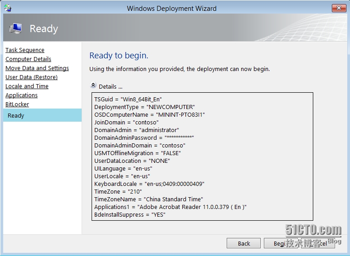Select the DomainAdminPassword line

click(x=144, y=138)
